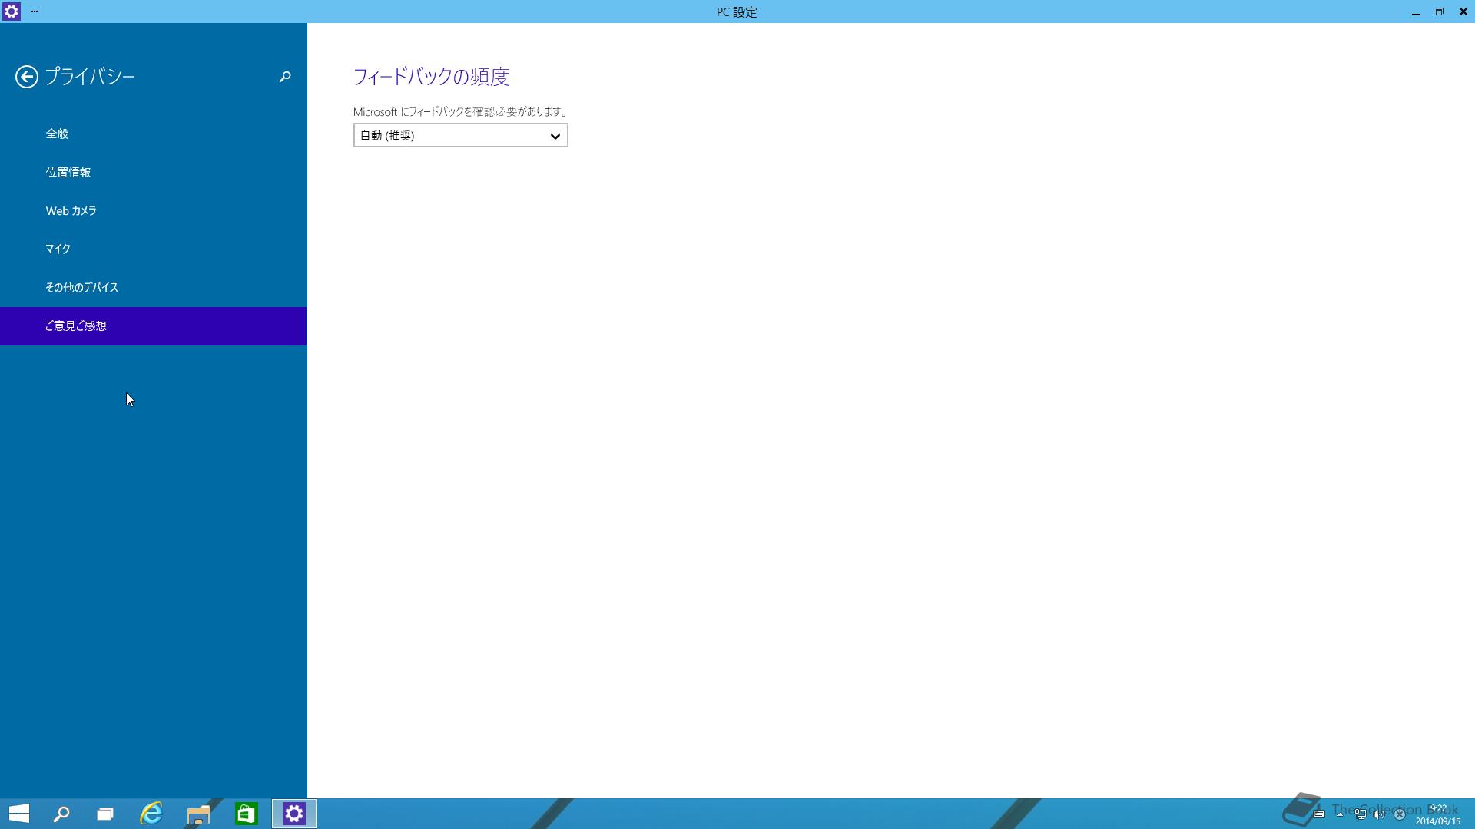Click the network tray icon
The image size is (1475, 829).
click(x=1360, y=814)
